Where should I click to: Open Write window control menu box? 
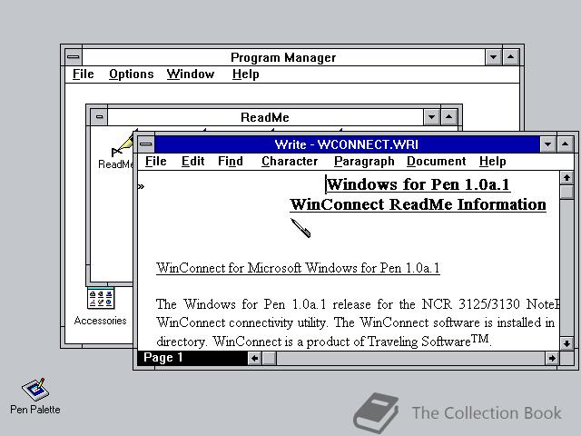146,144
